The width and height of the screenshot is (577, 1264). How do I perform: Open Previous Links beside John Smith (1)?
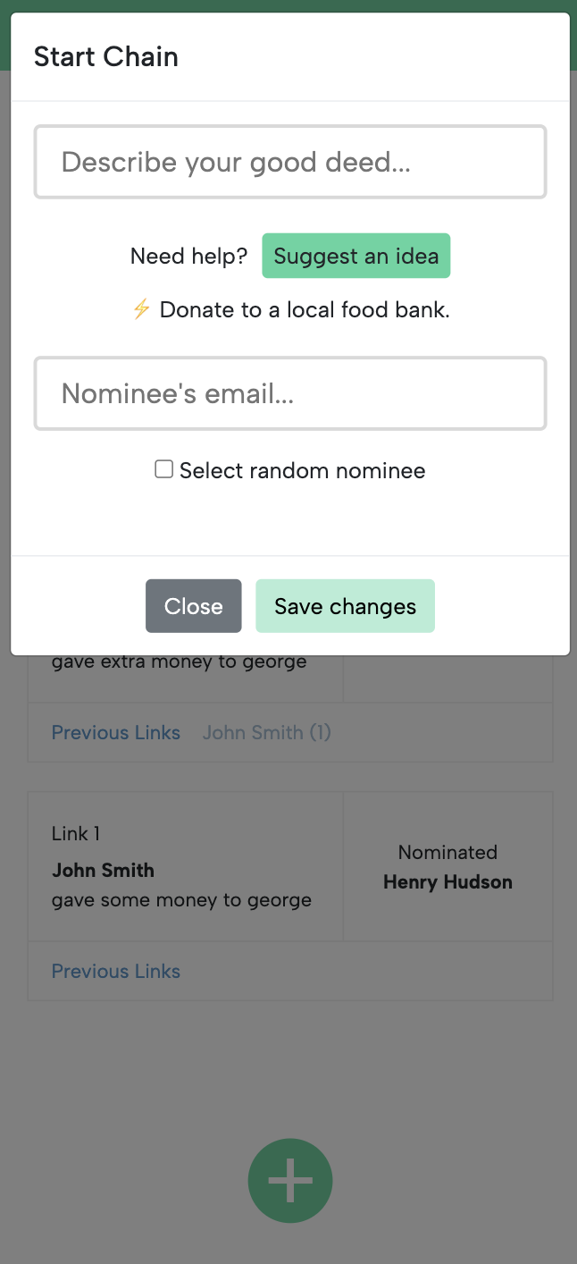tap(116, 733)
